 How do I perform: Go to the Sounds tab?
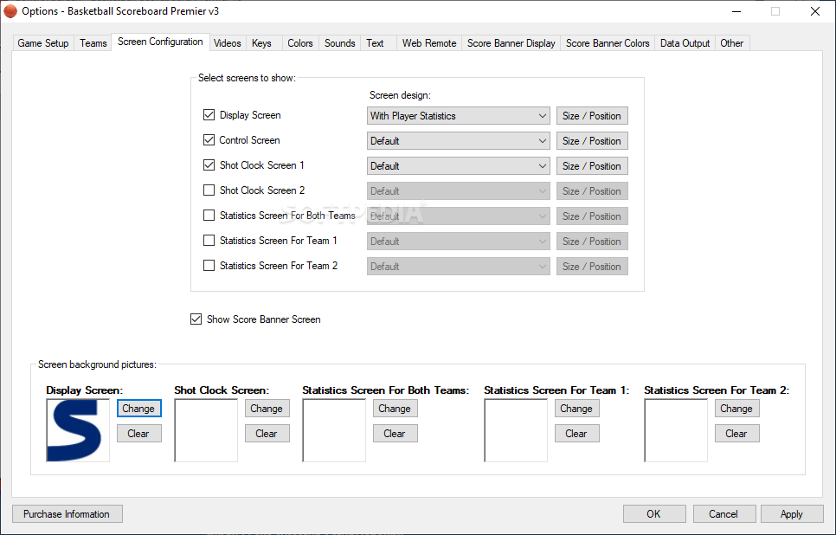tap(339, 43)
